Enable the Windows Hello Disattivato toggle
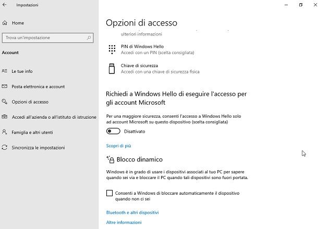Viewport: 318px width, 229px height. tap(113, 131)
